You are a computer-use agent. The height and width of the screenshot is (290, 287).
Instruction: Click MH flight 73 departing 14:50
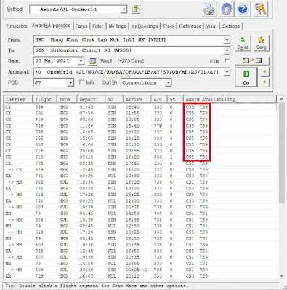point(140,263)
